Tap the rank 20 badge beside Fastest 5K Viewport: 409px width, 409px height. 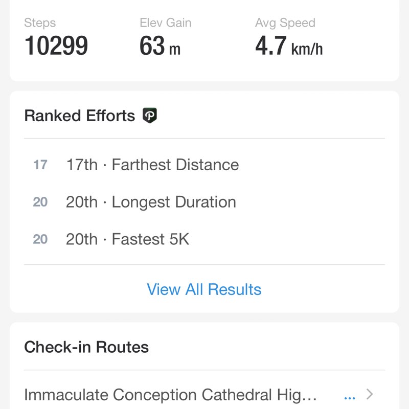tap(40, 239)
